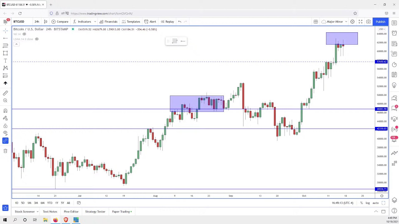Open the forecasting and measurement tools
This screenshot has width=399, height=224.
[5, 76]
